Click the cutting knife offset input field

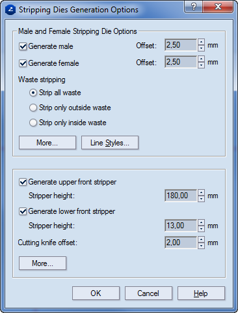coord(181,243)
